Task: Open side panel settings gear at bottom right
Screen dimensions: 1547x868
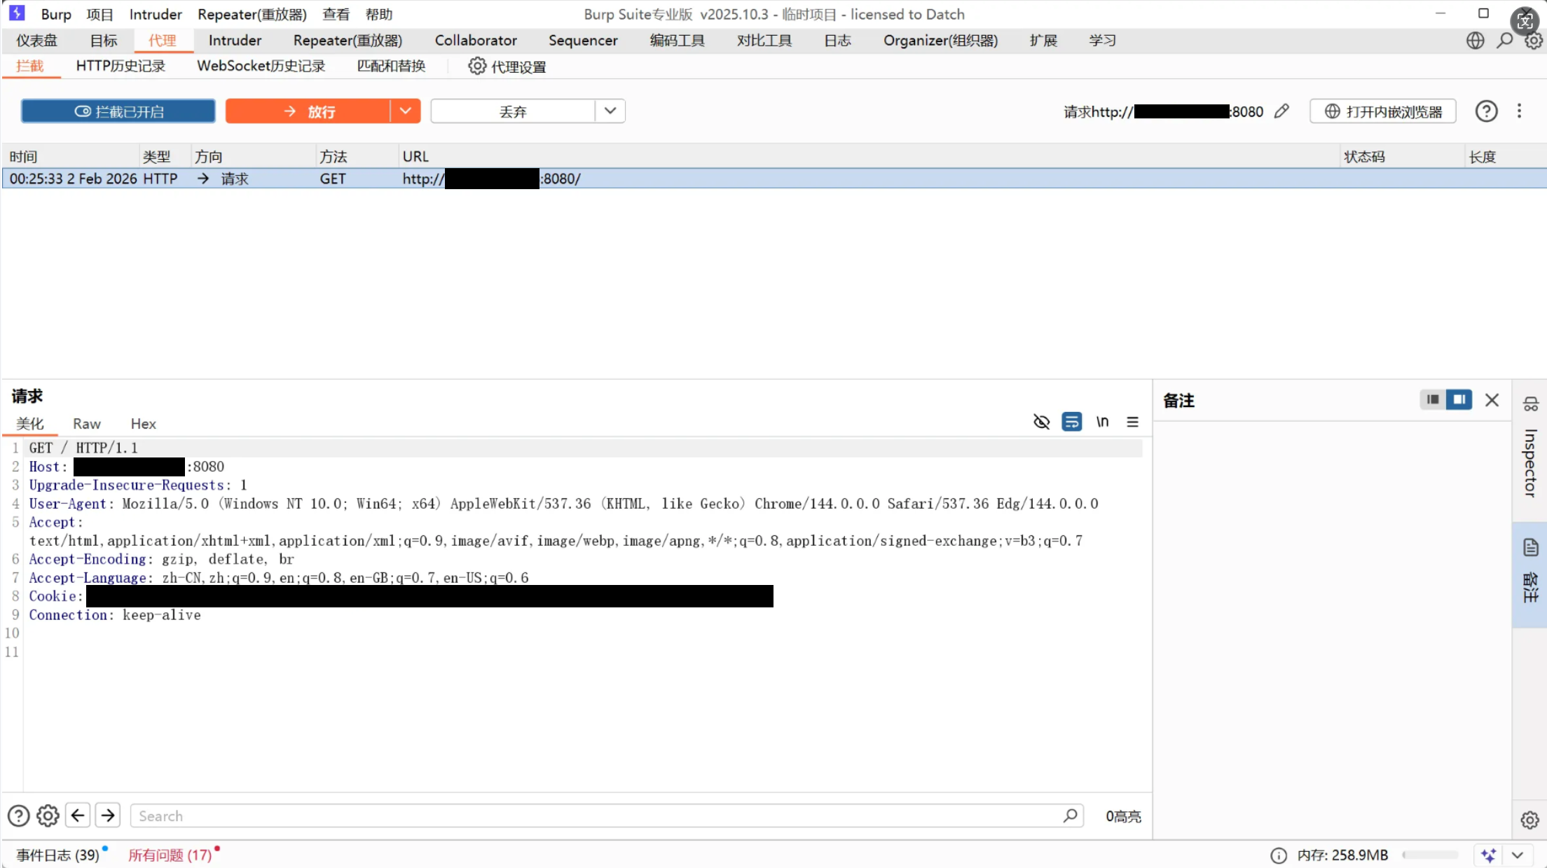Action: click(x=1529, y=820)
